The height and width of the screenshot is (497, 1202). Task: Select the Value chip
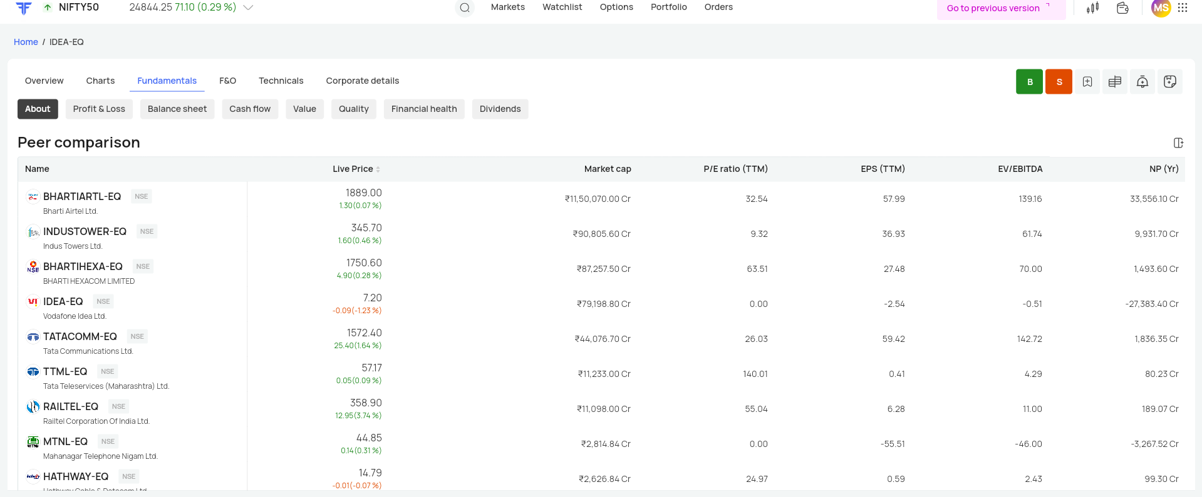tap(304, 109)
